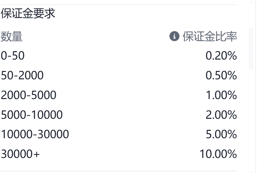Click the 数量 column header
259x173 pixels.
[12, 36]
